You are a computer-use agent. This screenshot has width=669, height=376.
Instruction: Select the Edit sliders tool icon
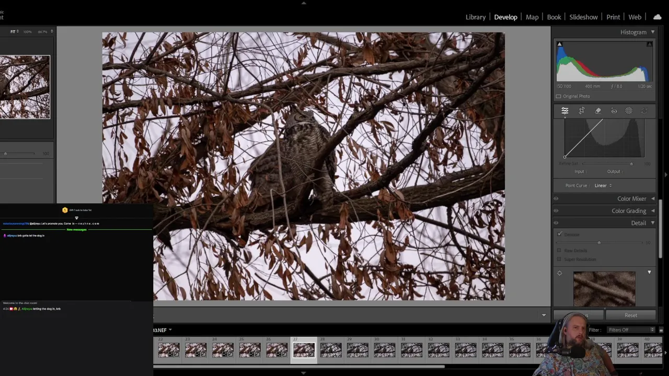[565, 111]
